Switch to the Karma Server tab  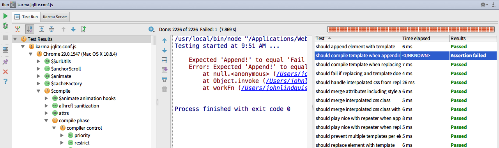coord(55,17)
